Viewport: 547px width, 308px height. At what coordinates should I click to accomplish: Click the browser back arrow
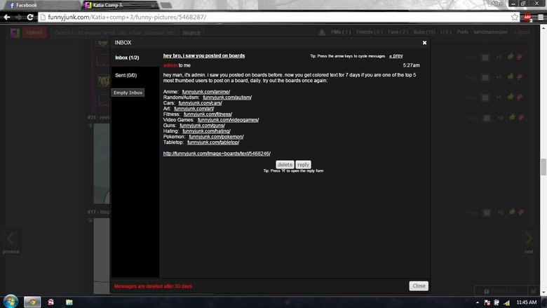[7, 16]
